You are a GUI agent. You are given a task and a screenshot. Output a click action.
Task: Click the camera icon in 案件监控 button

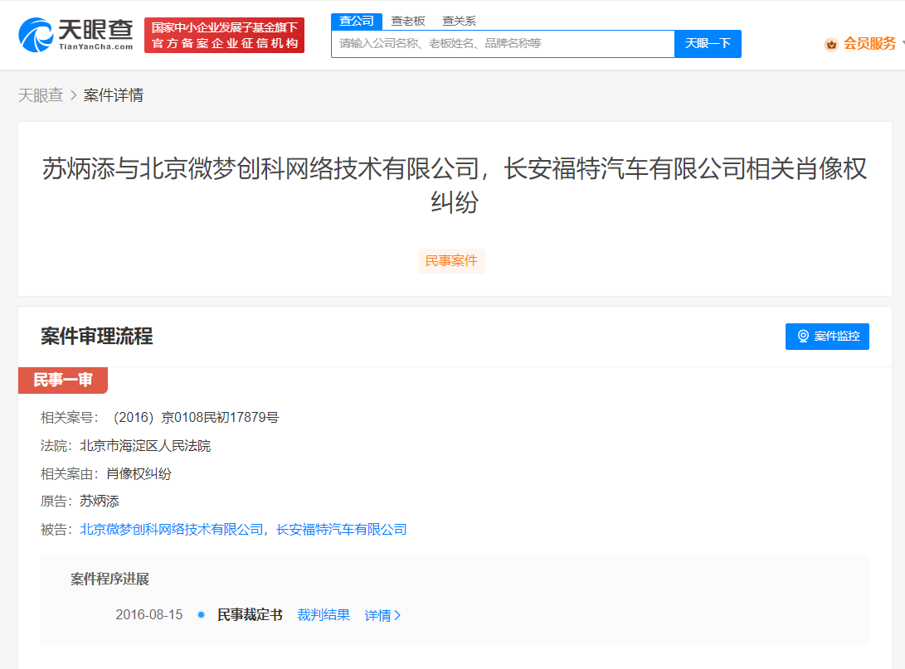[x=803, y=337]
